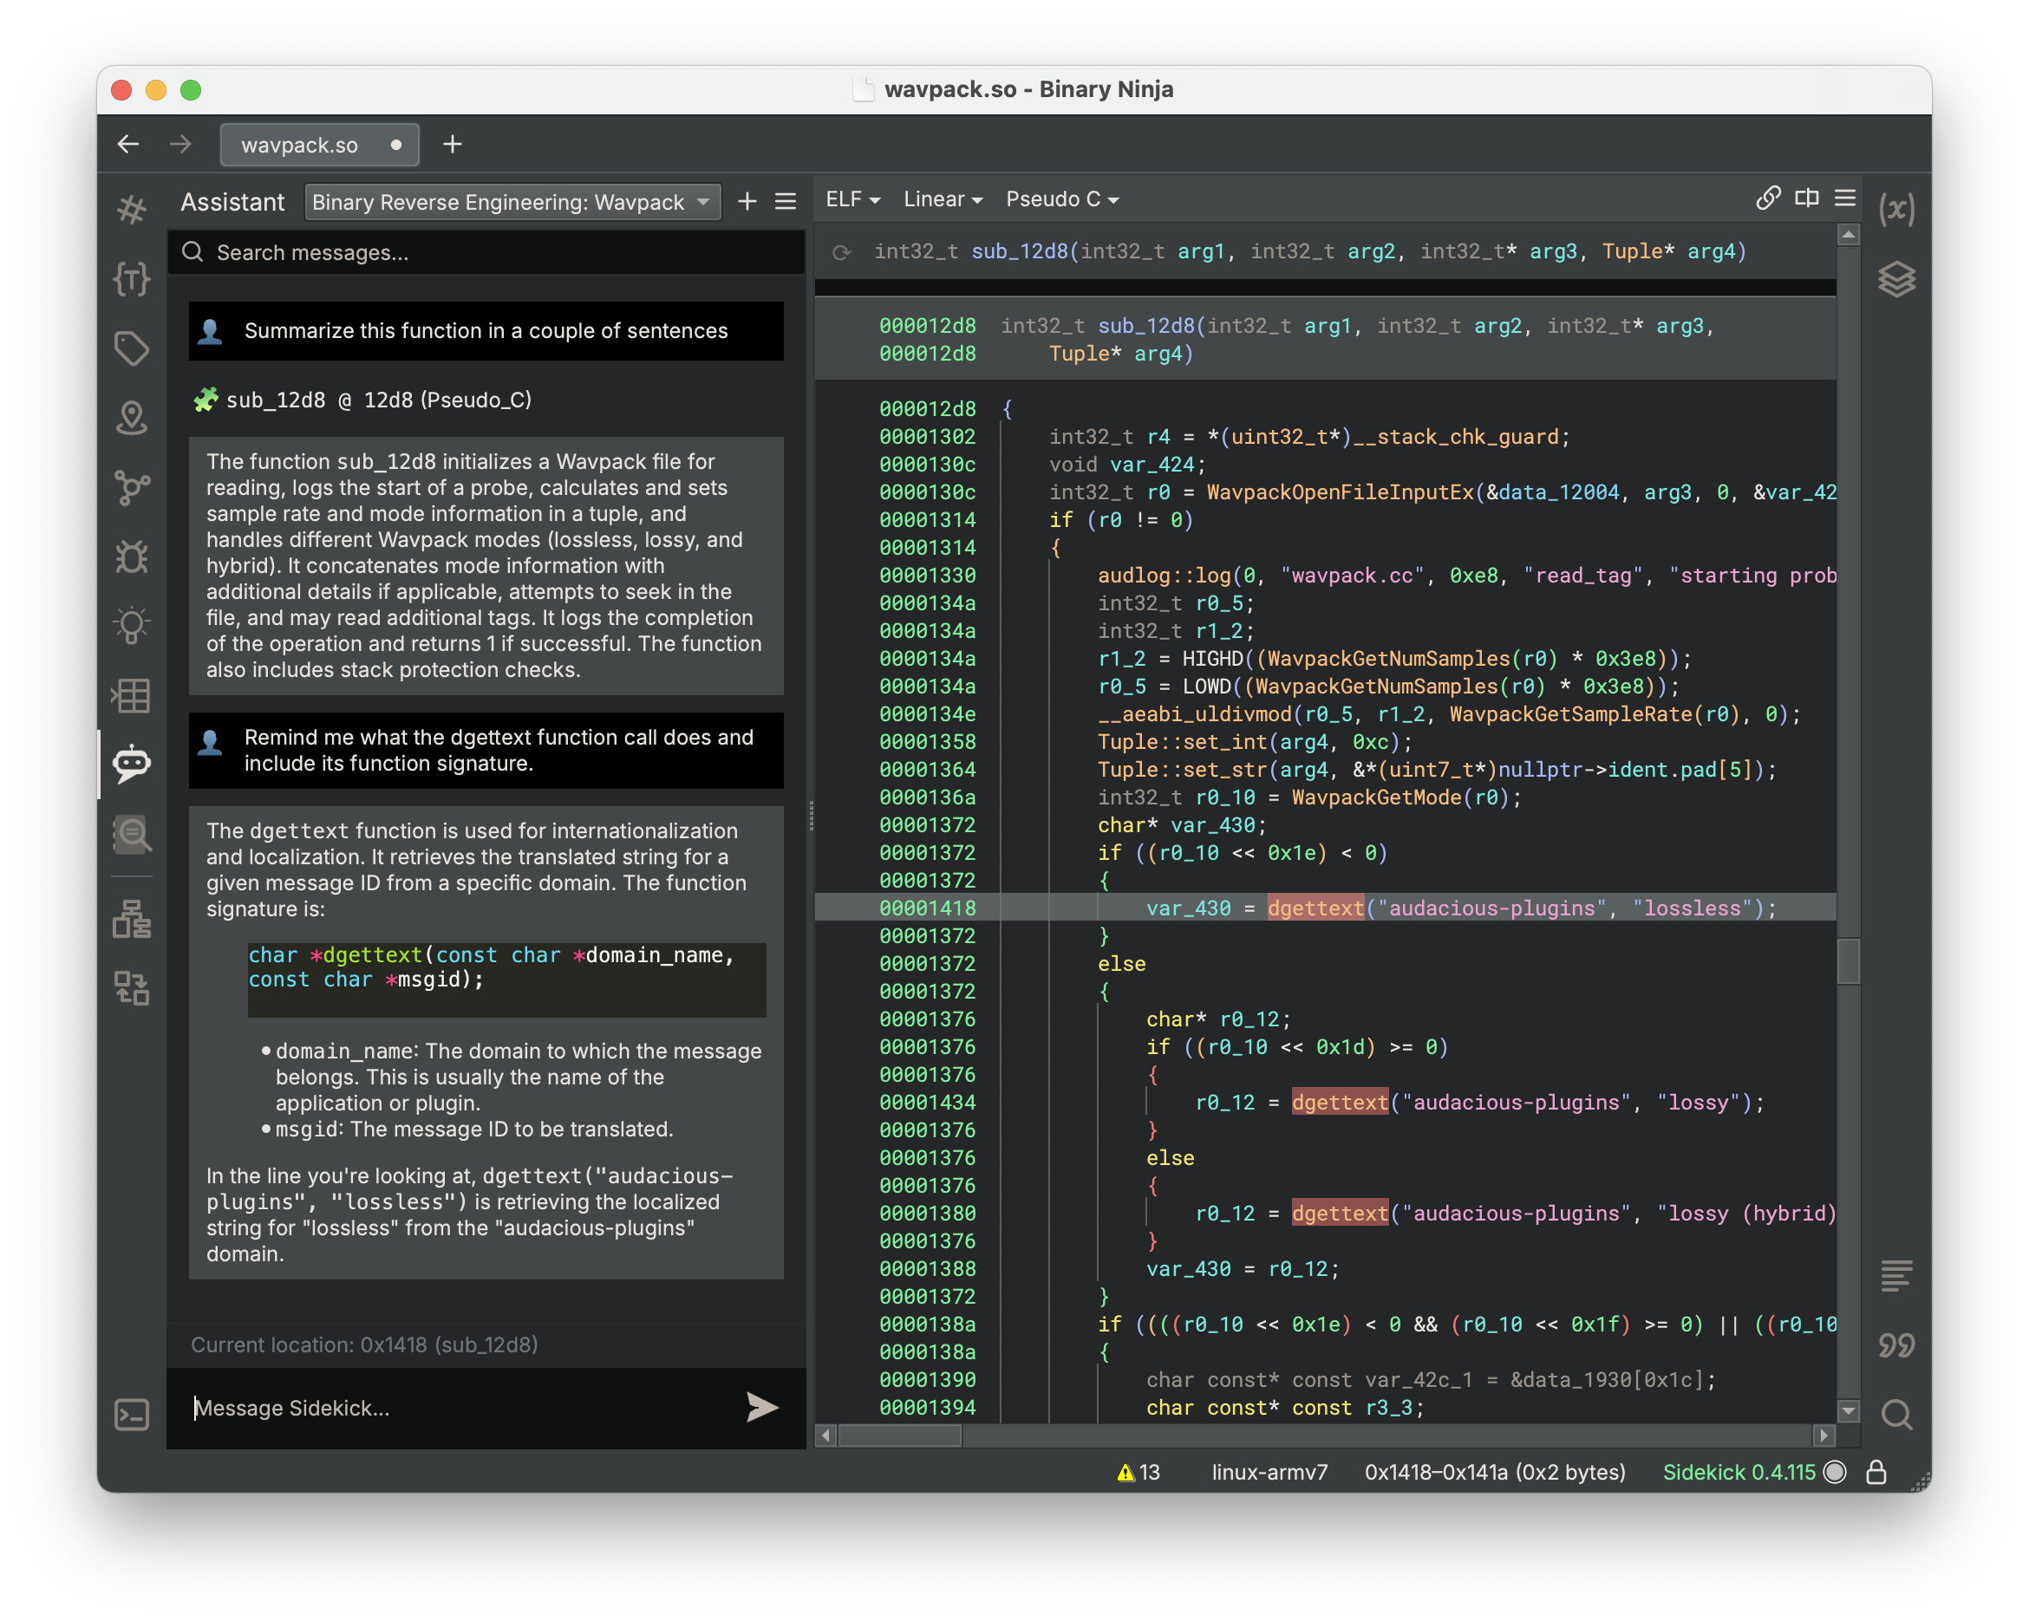Click the selection range 0x1418–0x141a status text
Image resolution: width=2029 pixels, height=1621 pixels.
pos(1495,1473)
